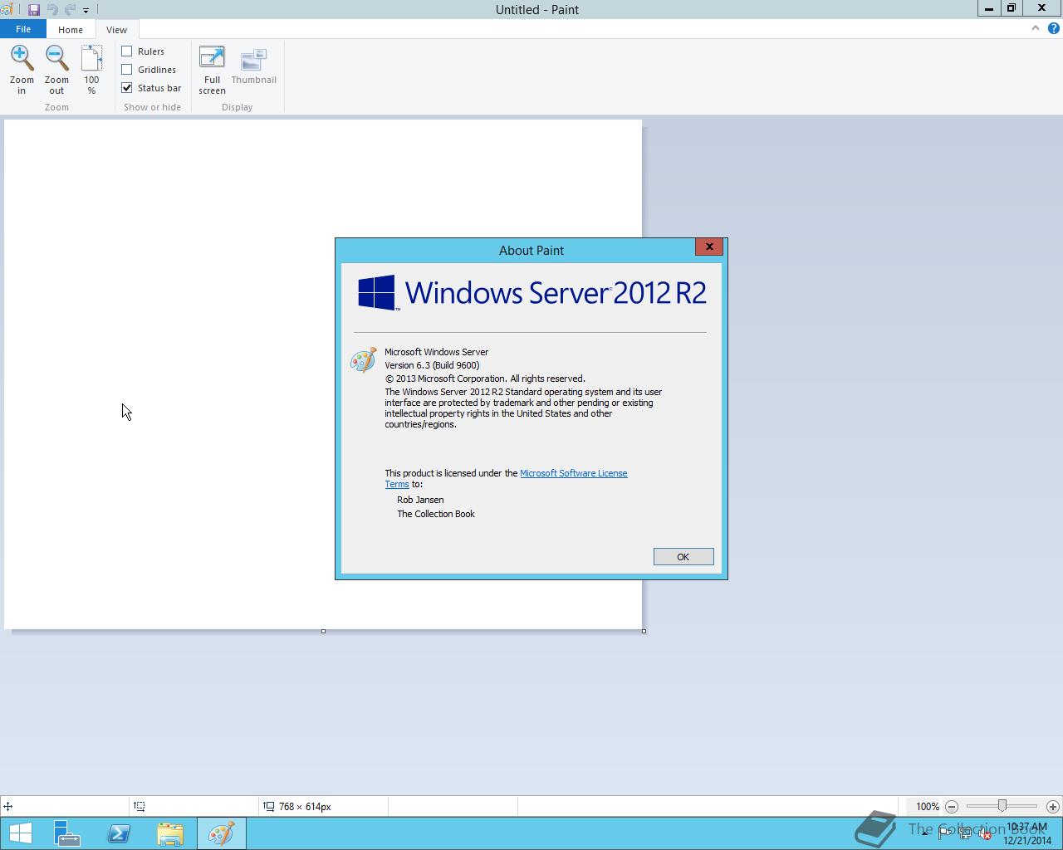This screenshot has width=1063, height=850.
Task: Enable the Rulers checkbox
Action: [127, 51]
